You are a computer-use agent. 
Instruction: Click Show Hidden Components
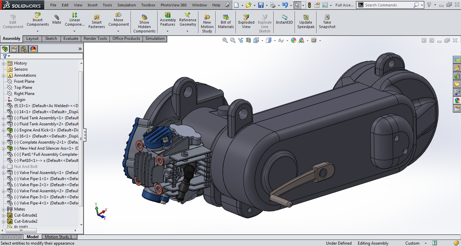coord(144,24)
